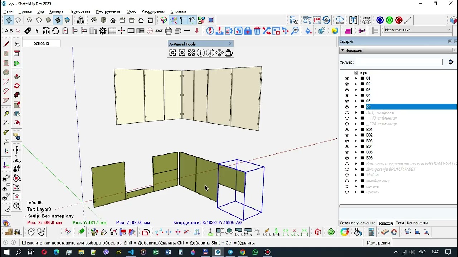Open the Расширения menu
Screen dimensions: 458x257
click(153, 11)
